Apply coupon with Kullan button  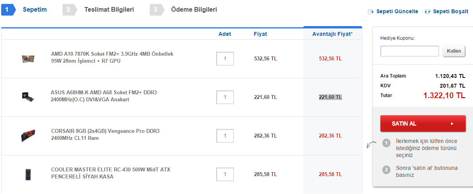[x=454, y=51]
